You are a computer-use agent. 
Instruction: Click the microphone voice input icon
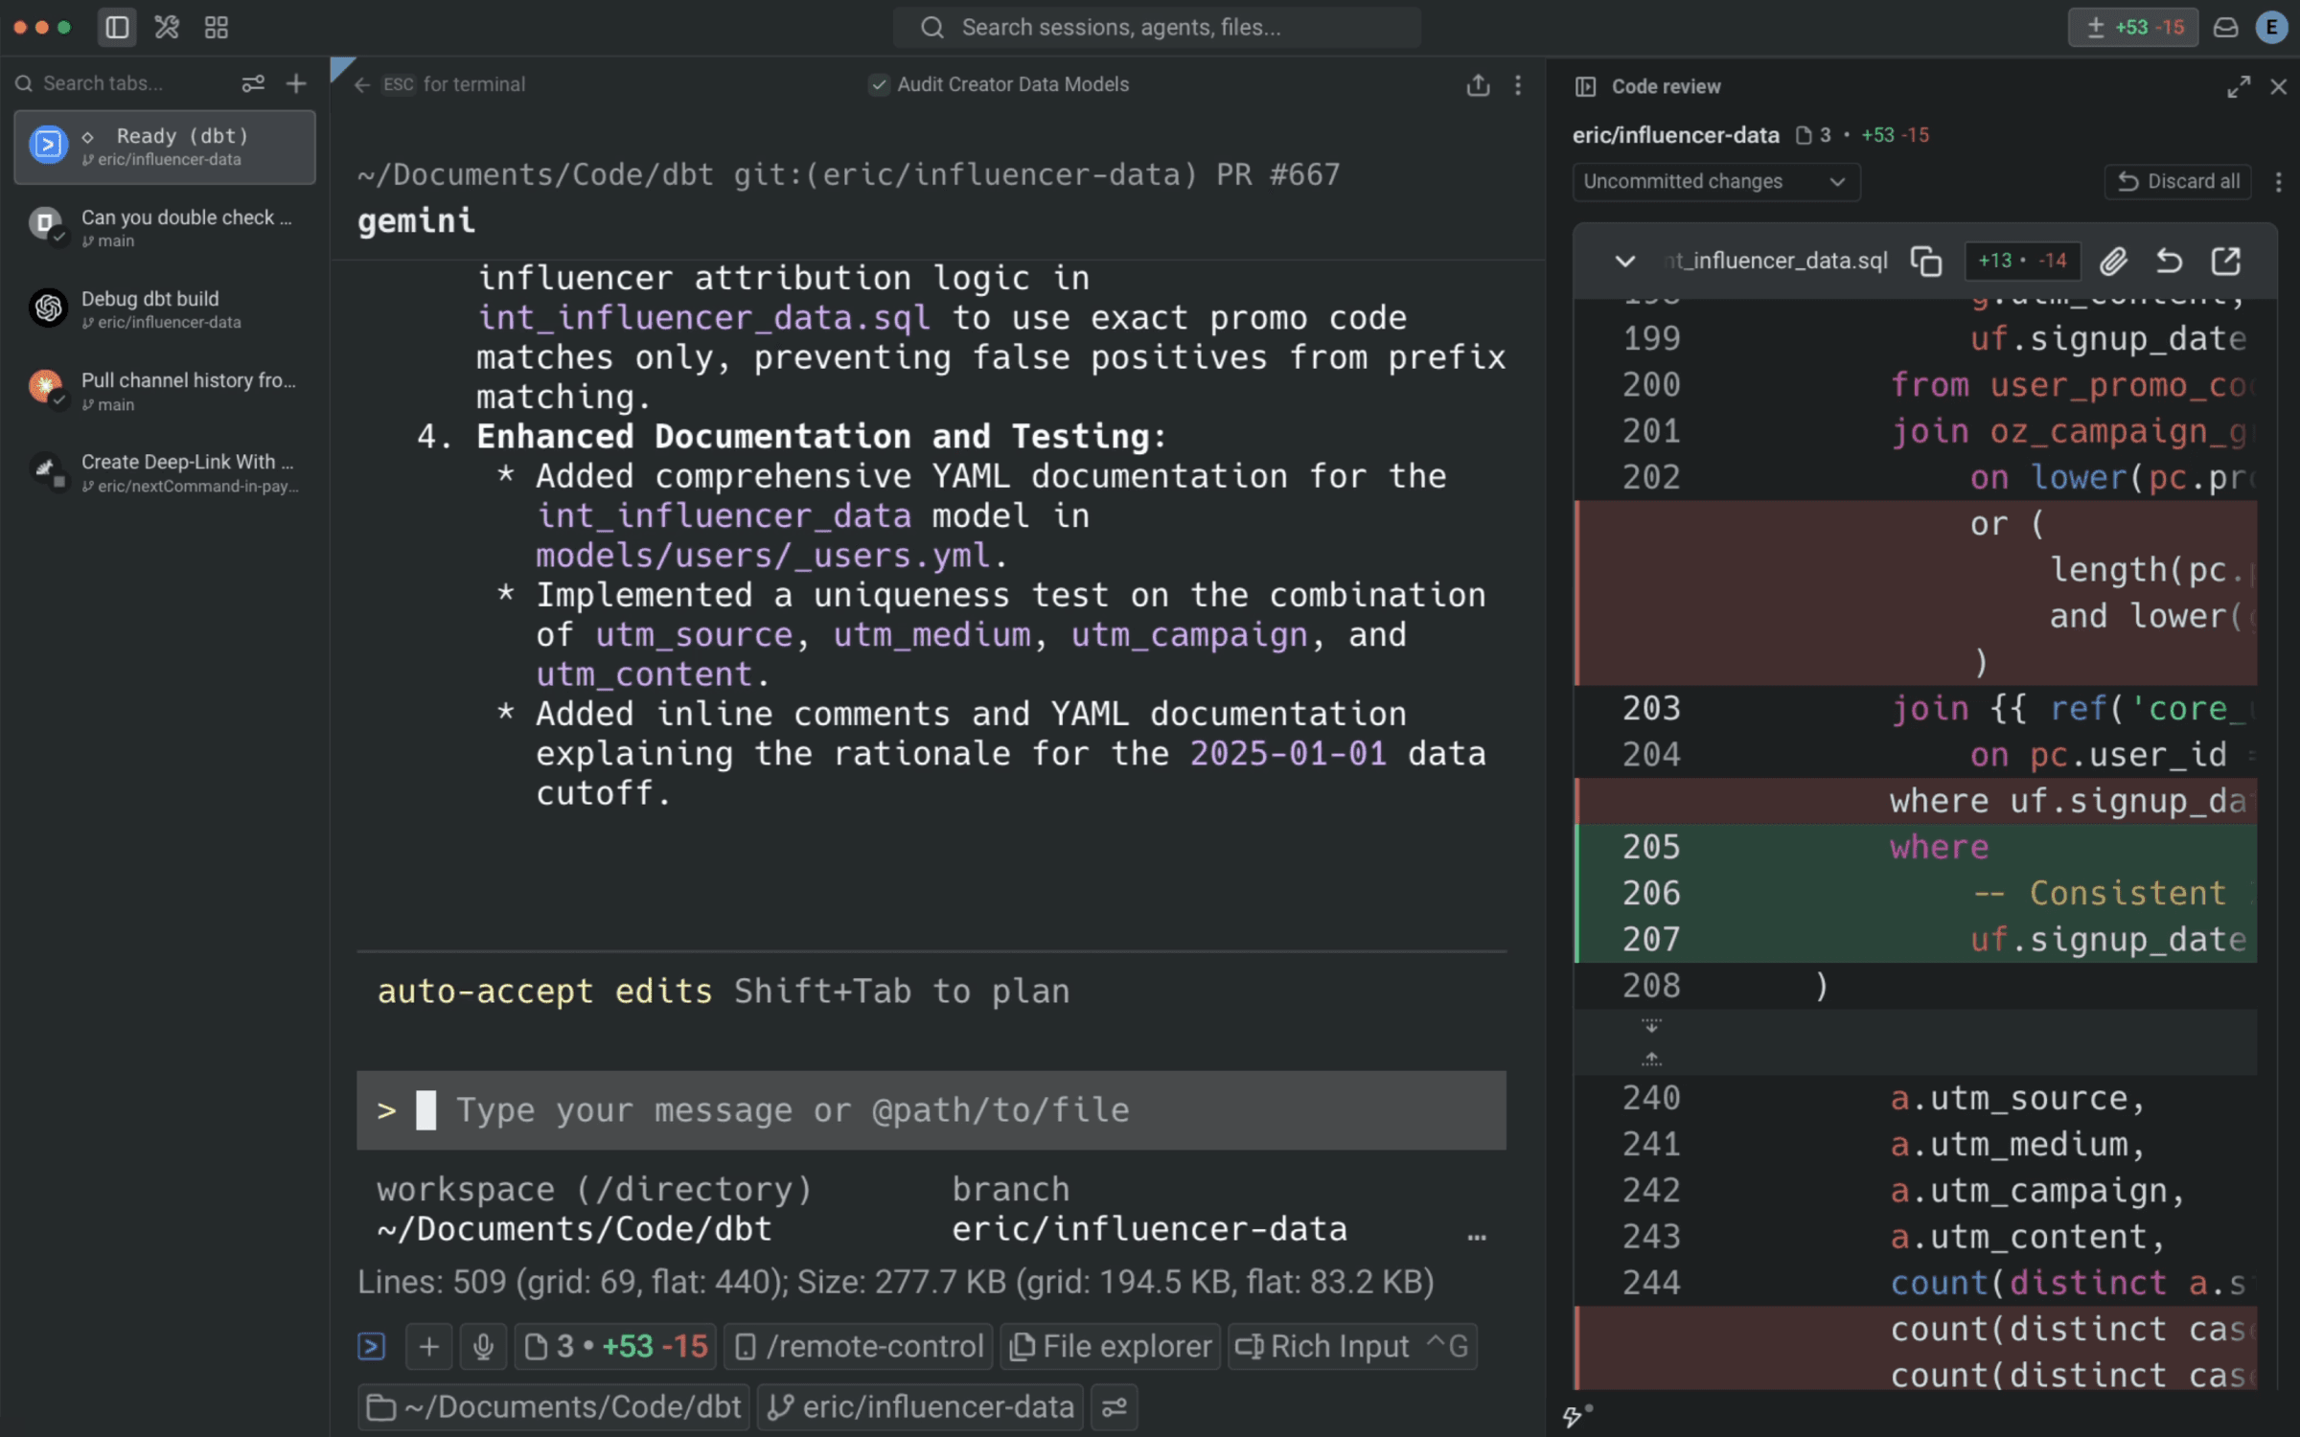pos(483,1346)
